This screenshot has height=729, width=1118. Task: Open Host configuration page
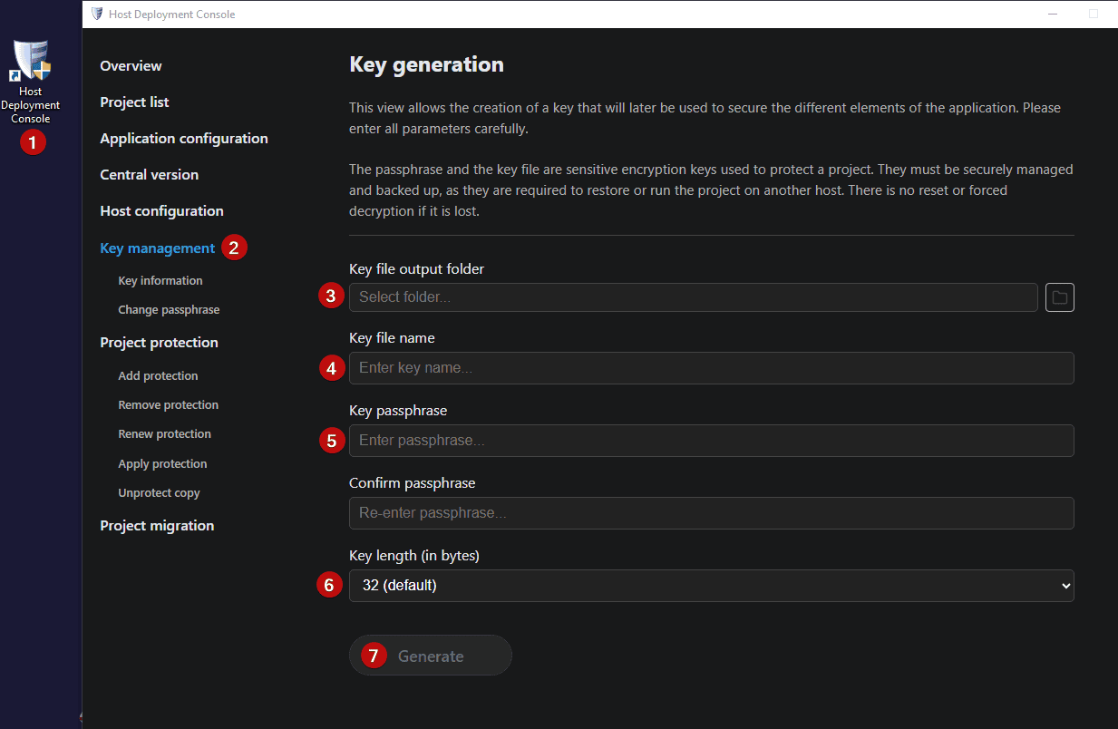161,210
